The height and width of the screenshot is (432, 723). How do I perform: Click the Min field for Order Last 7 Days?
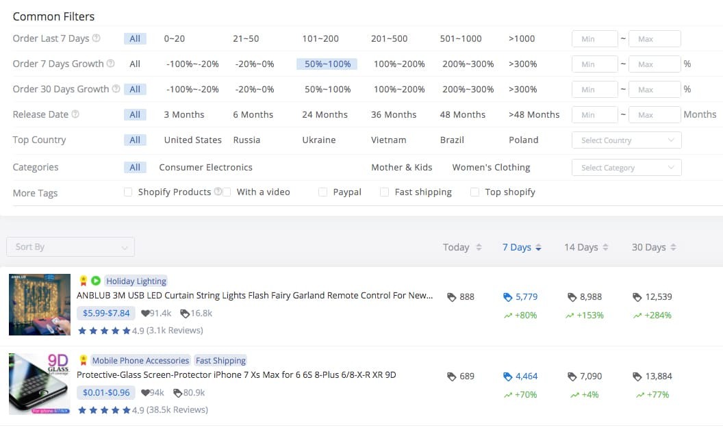click(595, 39)
